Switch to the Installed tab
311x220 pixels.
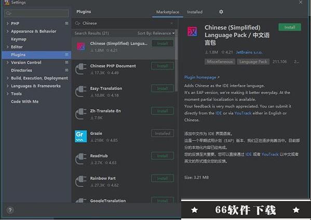click(x=195, y=12)
